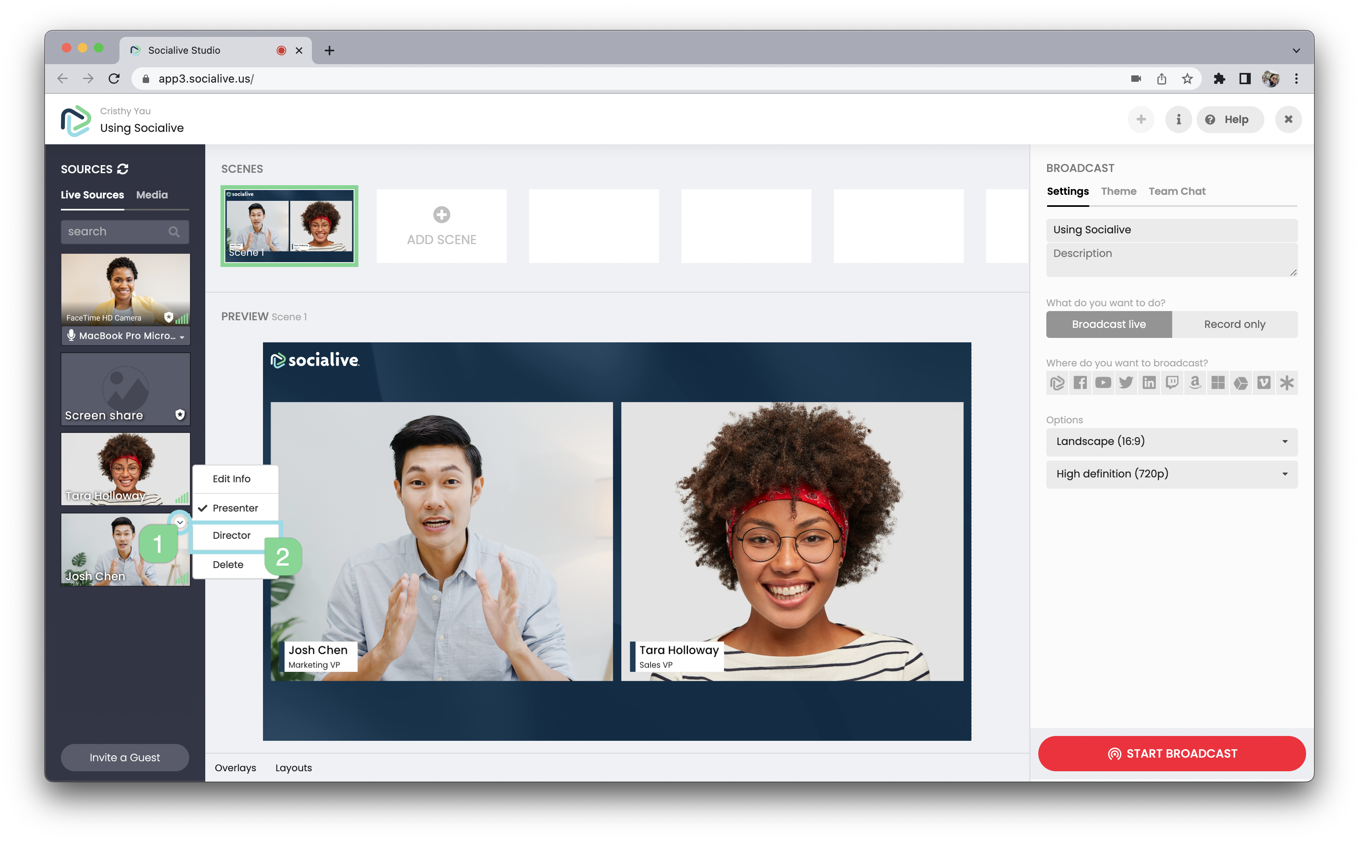
Task: Open the High definition (720p) dropdown
Action: [1171, 474]
